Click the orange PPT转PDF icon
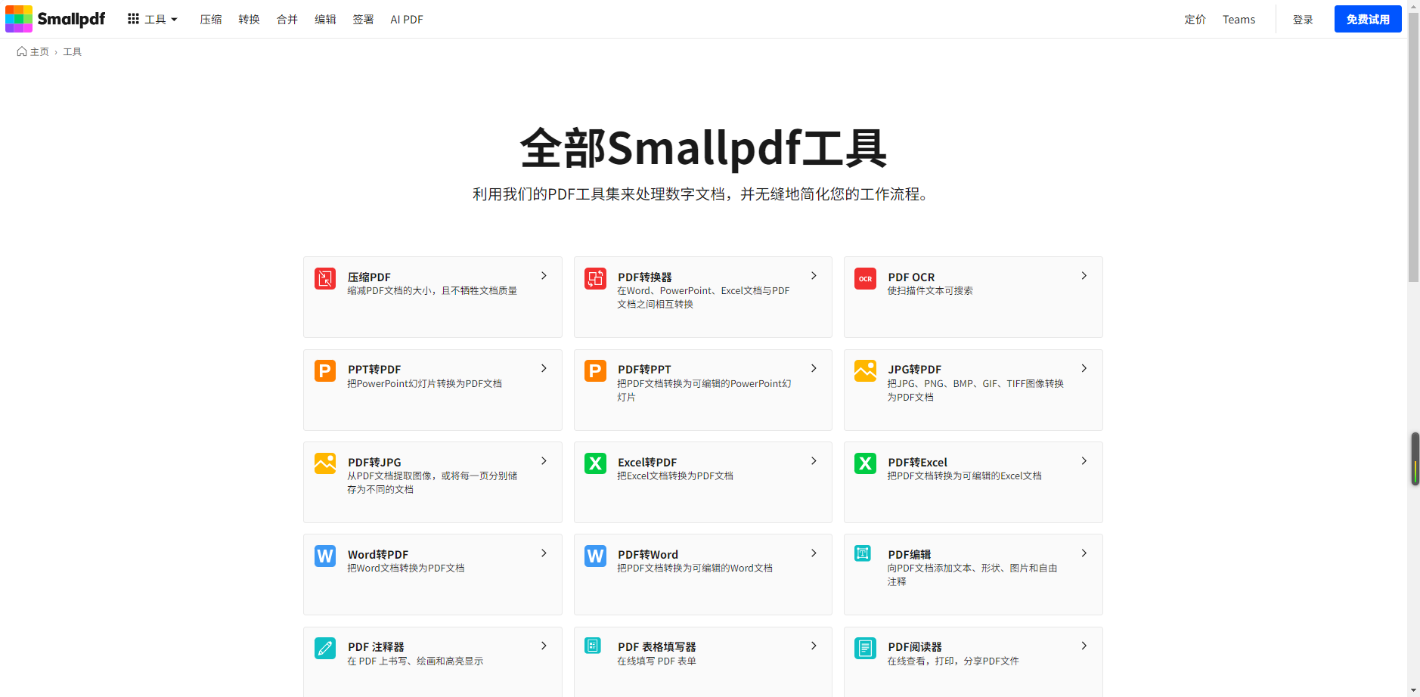 coord(325,371)
